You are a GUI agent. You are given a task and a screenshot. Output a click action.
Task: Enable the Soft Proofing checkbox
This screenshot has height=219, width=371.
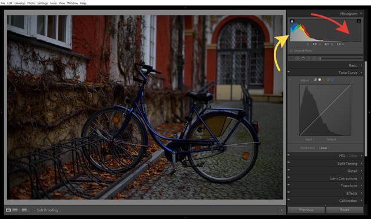coord(34,210)
